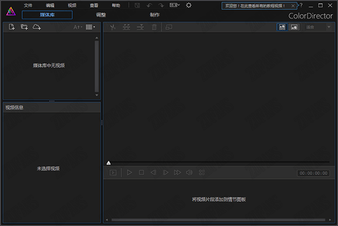Stop the video playback

pos(142,173)
